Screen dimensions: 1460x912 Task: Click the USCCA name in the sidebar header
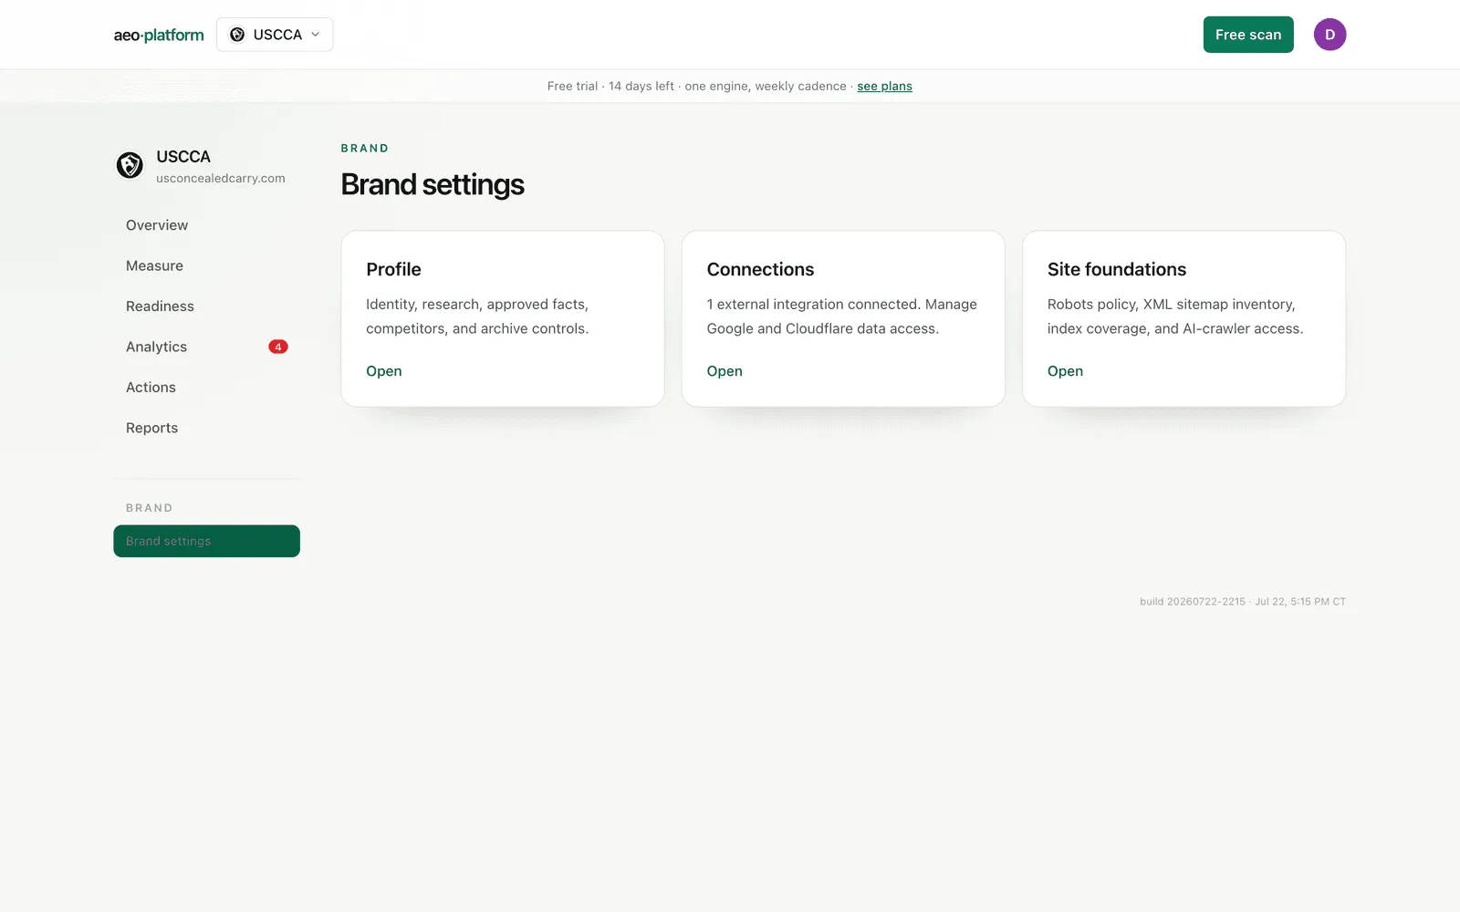point(183,157)
